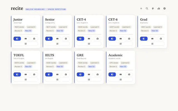Click the plus icon to add deck

point(141,9)
